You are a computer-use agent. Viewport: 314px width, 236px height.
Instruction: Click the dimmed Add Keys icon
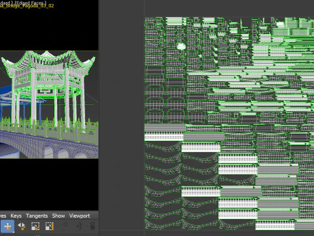point(65,226)
